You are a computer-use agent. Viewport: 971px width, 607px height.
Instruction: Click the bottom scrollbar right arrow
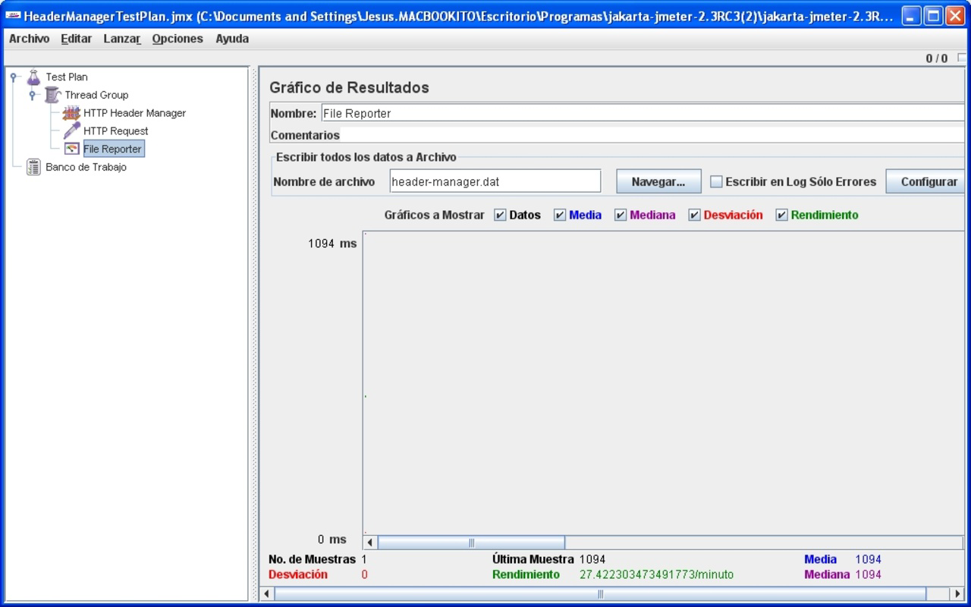point(957,593)
